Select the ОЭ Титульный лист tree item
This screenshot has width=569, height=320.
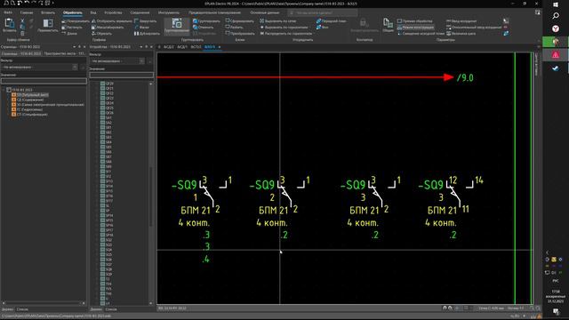click(x=29, y=95)
